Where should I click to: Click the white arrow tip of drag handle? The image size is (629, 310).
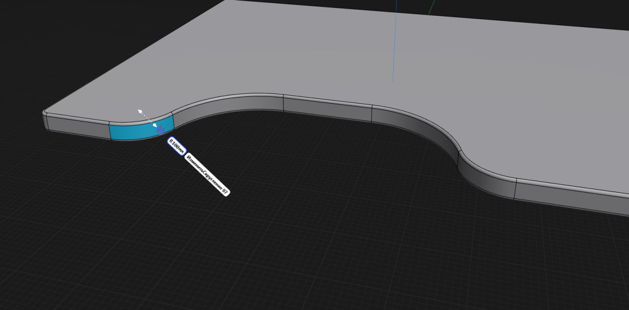pyautogui.click(x=140, y=112)
